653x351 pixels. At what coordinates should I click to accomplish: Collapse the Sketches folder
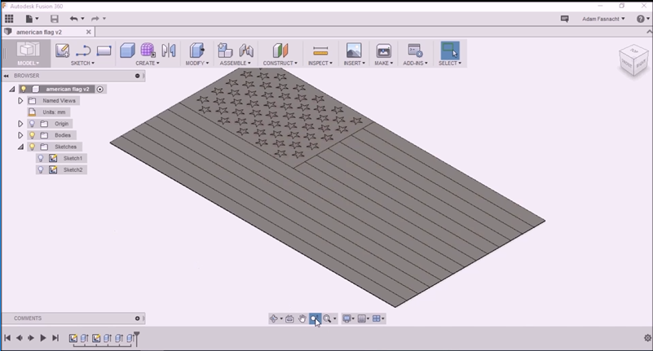point(20,147)
